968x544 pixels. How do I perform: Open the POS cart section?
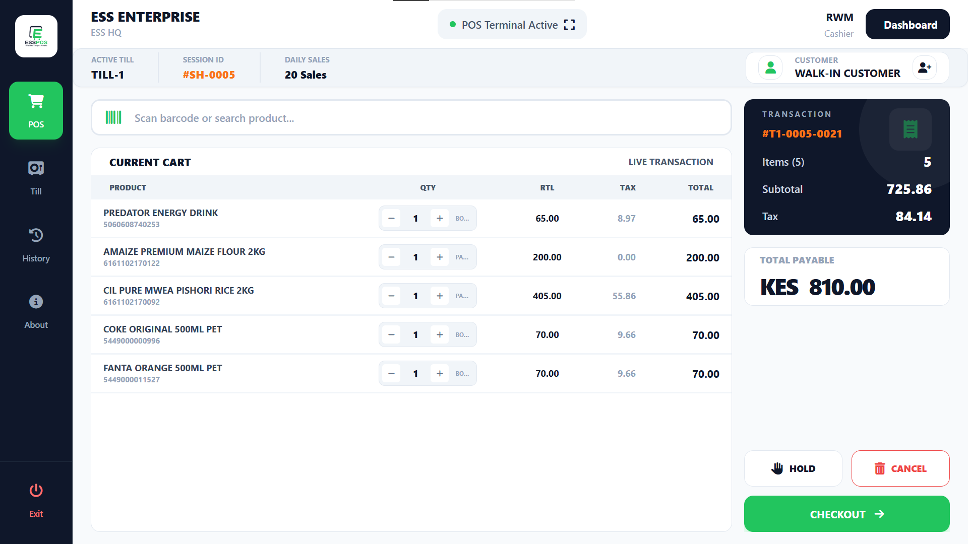[x=36, y=110]
